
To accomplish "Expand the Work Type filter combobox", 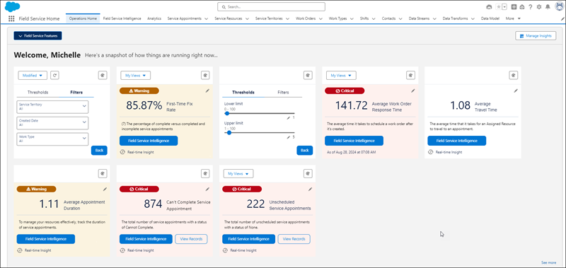I will 52,139.
